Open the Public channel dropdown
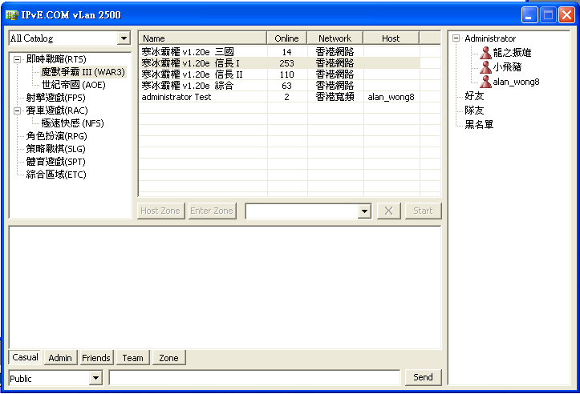580x394 pixels. 95,378
